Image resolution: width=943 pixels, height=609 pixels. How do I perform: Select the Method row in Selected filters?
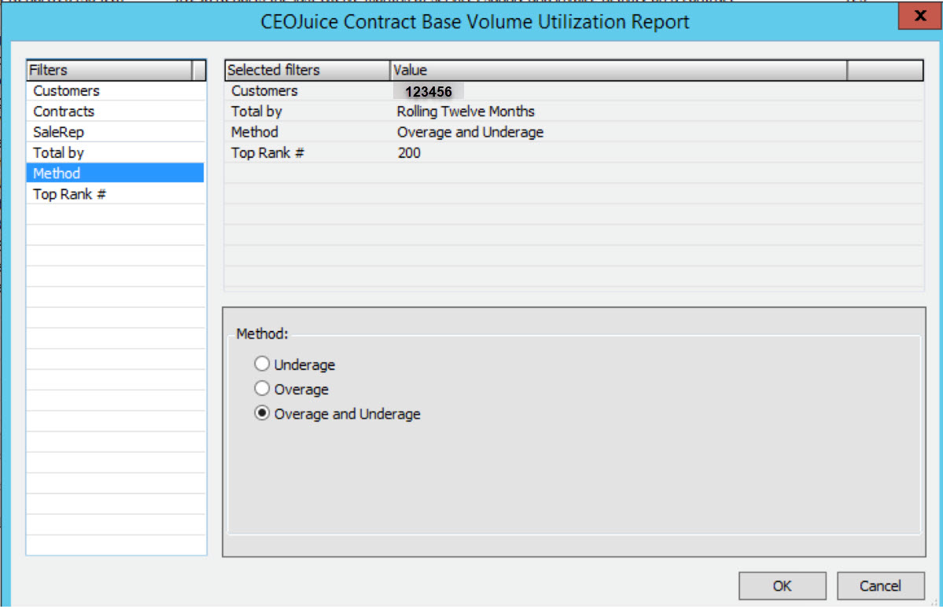[x=573, y=132]
